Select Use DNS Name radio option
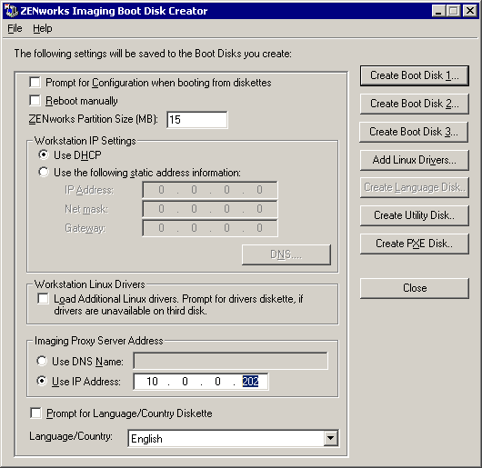 [x=42, y=361]
